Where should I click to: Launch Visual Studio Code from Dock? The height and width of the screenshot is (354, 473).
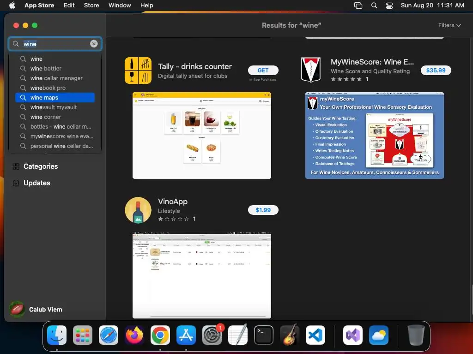(x=315, y=335)
